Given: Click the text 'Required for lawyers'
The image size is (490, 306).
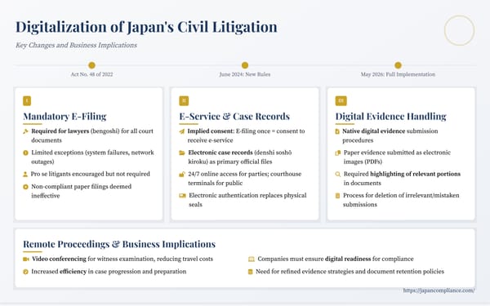Looking at the screenshot, I should 60,131.
